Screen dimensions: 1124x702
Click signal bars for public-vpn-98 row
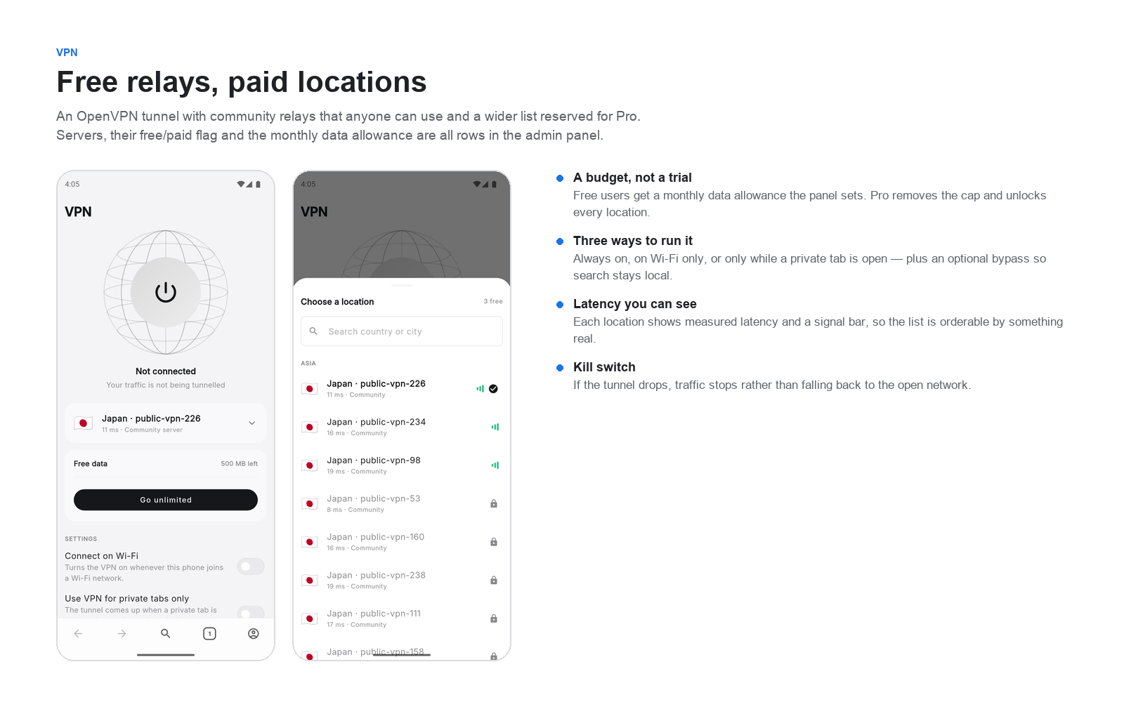pyautogui.click(x=495, y=465)
